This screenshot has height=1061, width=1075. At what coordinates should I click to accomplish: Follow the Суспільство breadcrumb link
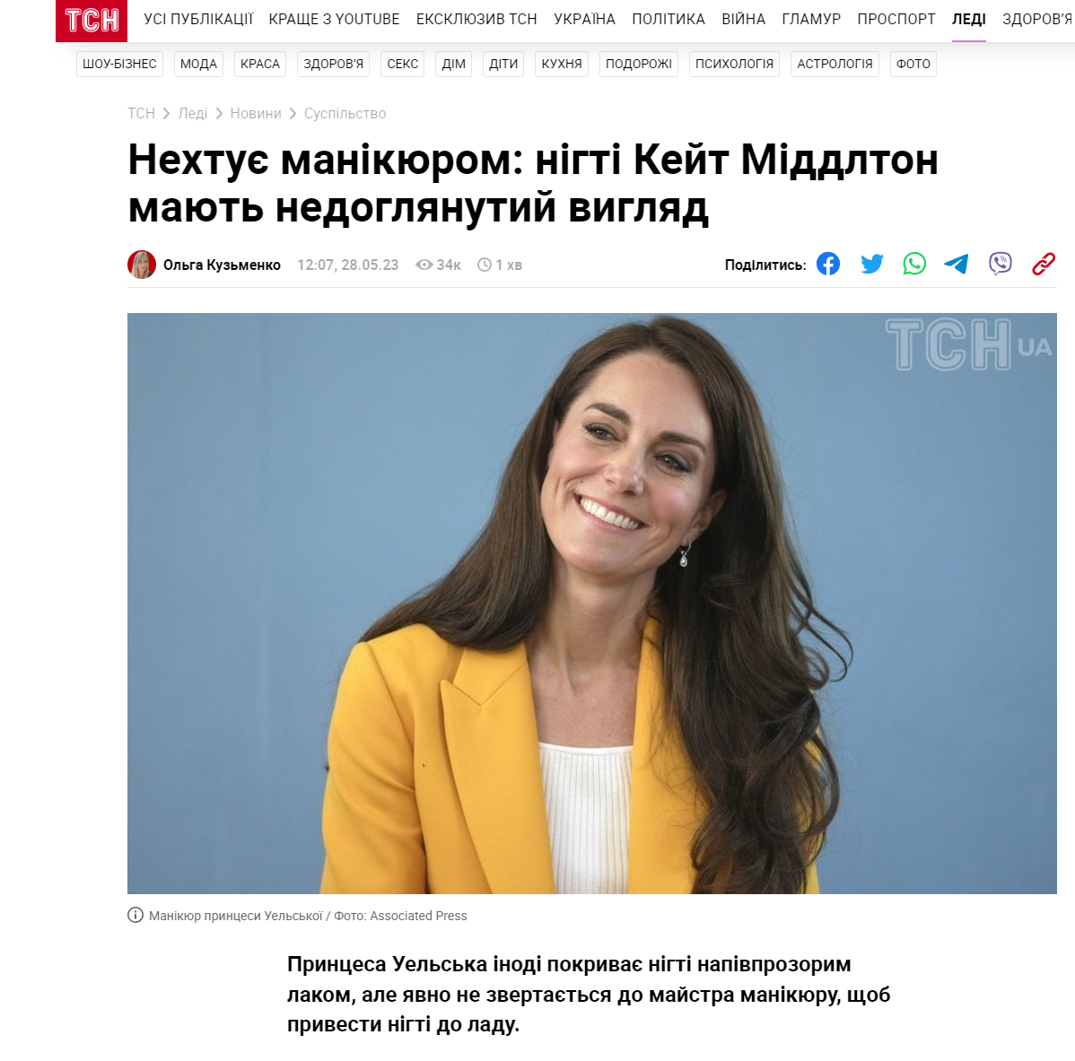[x=345, y=114]
